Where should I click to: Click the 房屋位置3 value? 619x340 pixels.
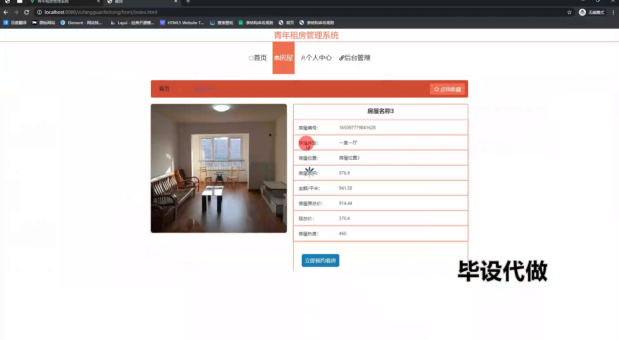pyautogui.click(x=349, y=158)
